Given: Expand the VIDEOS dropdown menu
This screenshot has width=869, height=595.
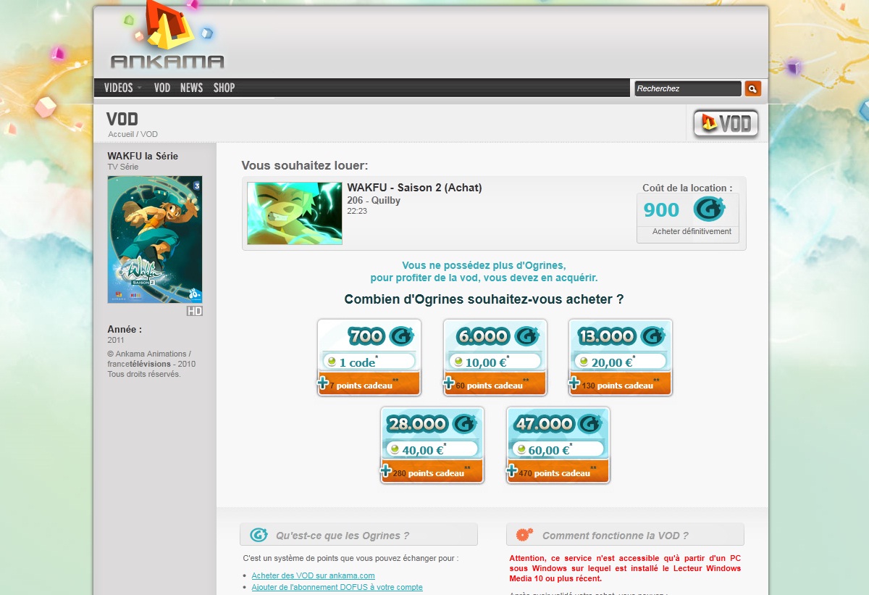Looking at the screenshot, I should pyautogui.click(x=122, y=88).
